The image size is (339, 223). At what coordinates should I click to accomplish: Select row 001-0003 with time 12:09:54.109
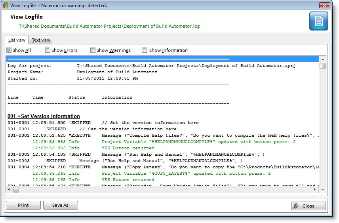point(163,154)
